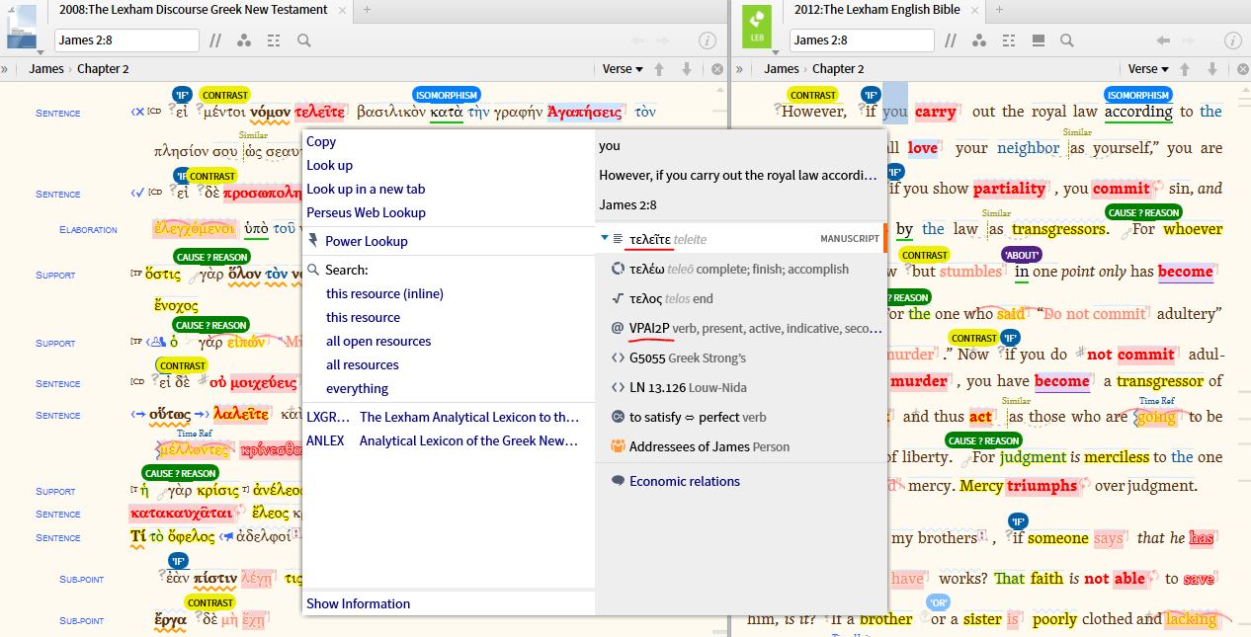Viewport: 1251px width, 637px height.
Task: Click the James breadcrumb in the Greek panel
Action: [x=46, y=69]
